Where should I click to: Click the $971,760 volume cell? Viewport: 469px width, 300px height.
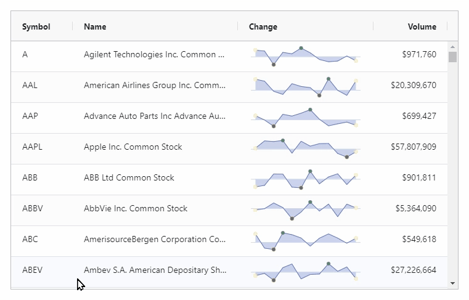(419, 55)
